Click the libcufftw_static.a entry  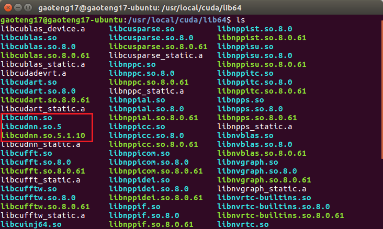coord(42,215)
